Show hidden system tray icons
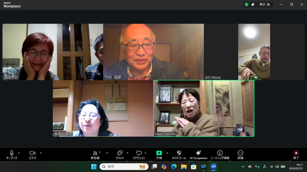The image size is (307, 172). coord(243,167)
